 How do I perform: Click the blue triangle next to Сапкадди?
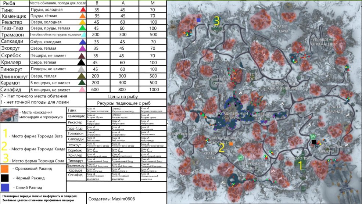83,42
